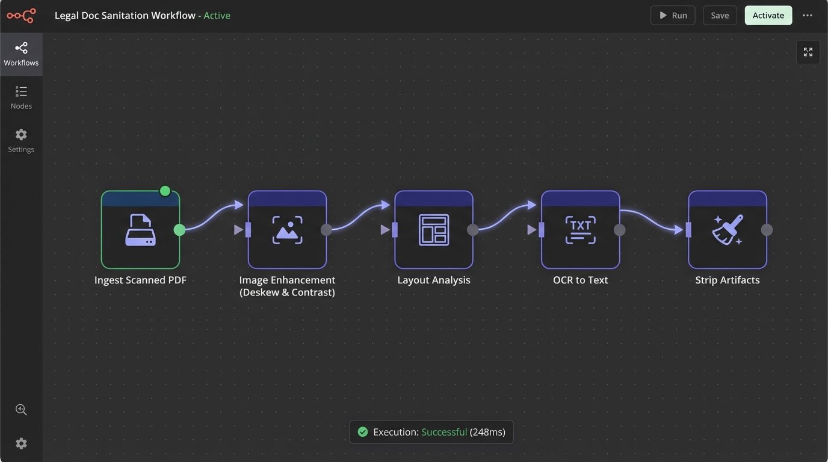Image resolution: width=828 pixels, height=462 pixels.
Task: Click the Save button
Action: [720, 16]
